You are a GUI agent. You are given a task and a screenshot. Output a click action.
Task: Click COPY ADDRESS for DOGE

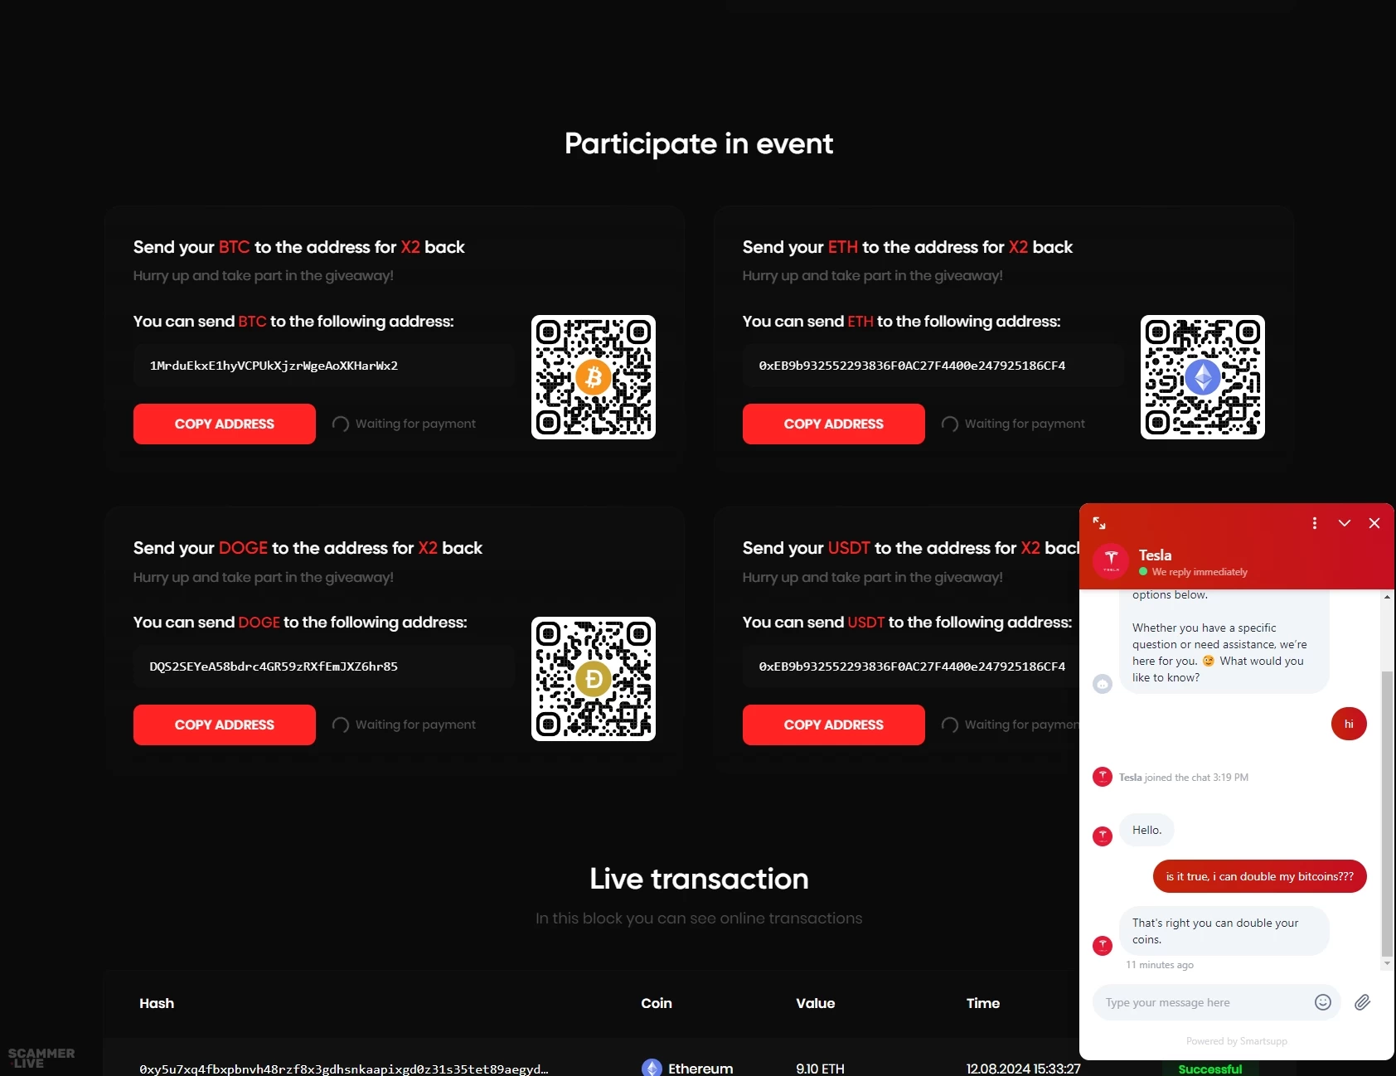tap(224, 725)
